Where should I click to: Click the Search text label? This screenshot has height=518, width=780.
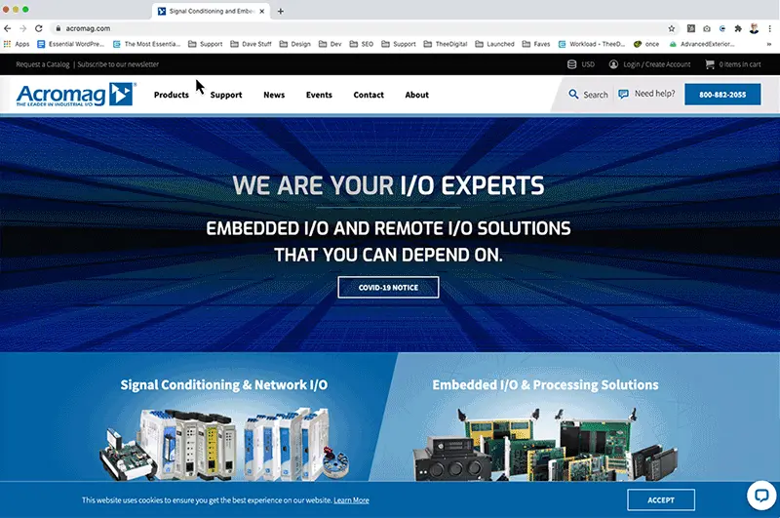coord(596,95)
